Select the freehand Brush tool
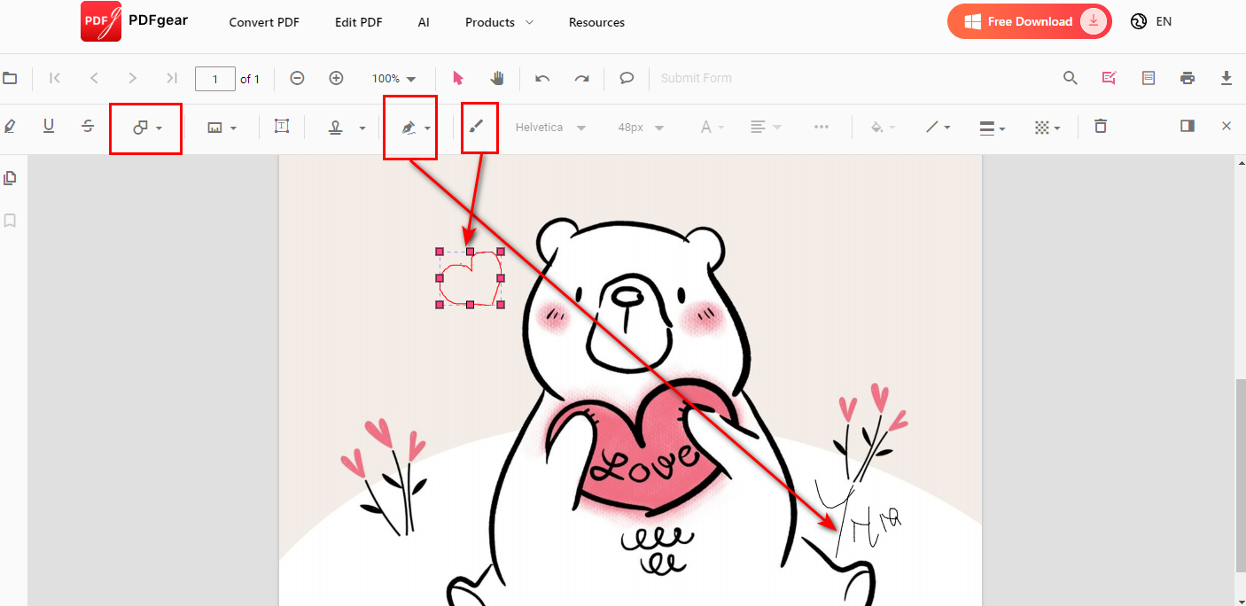This screenshot has width=1246, height=606. 479,126
